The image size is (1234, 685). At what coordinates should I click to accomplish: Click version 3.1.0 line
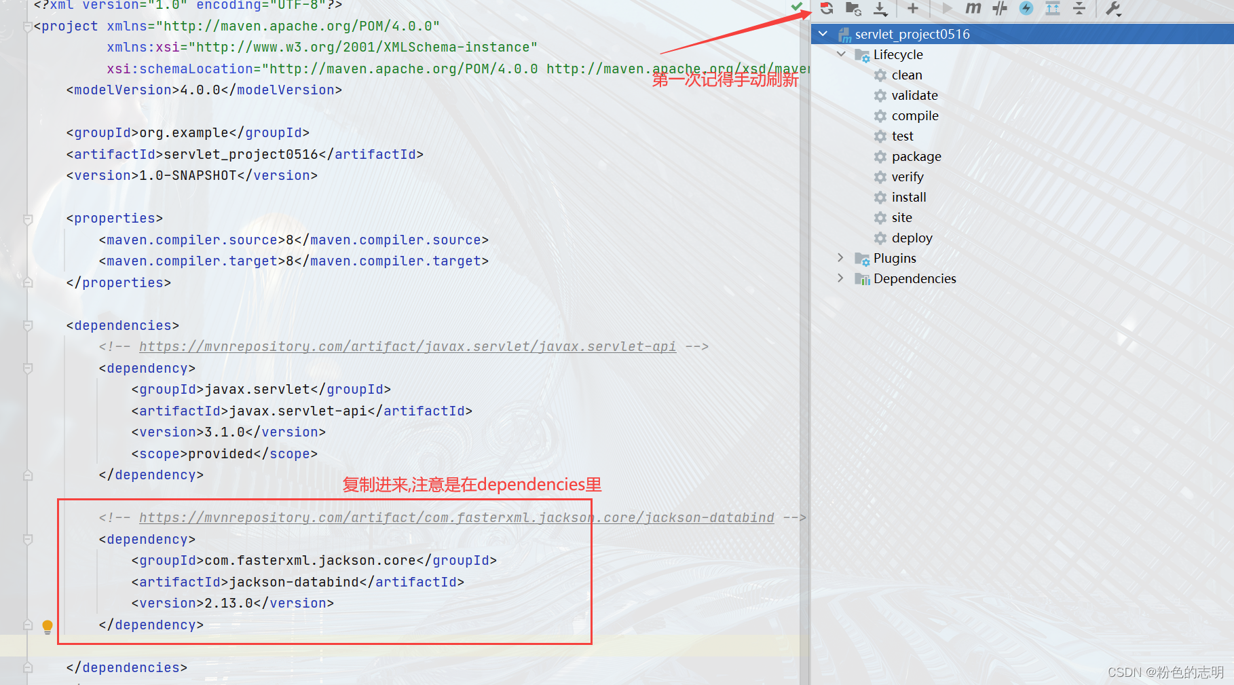(229, 432)
